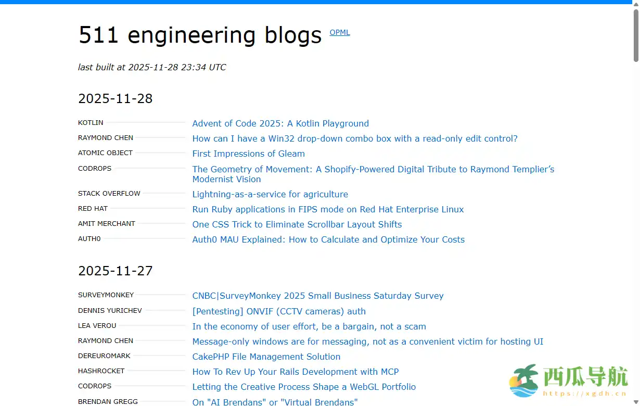Open "Letting the Creative Process Shape a WebGL Portfolio"
The height and width of the screenshot is (406, 640).
pos(304,387)
